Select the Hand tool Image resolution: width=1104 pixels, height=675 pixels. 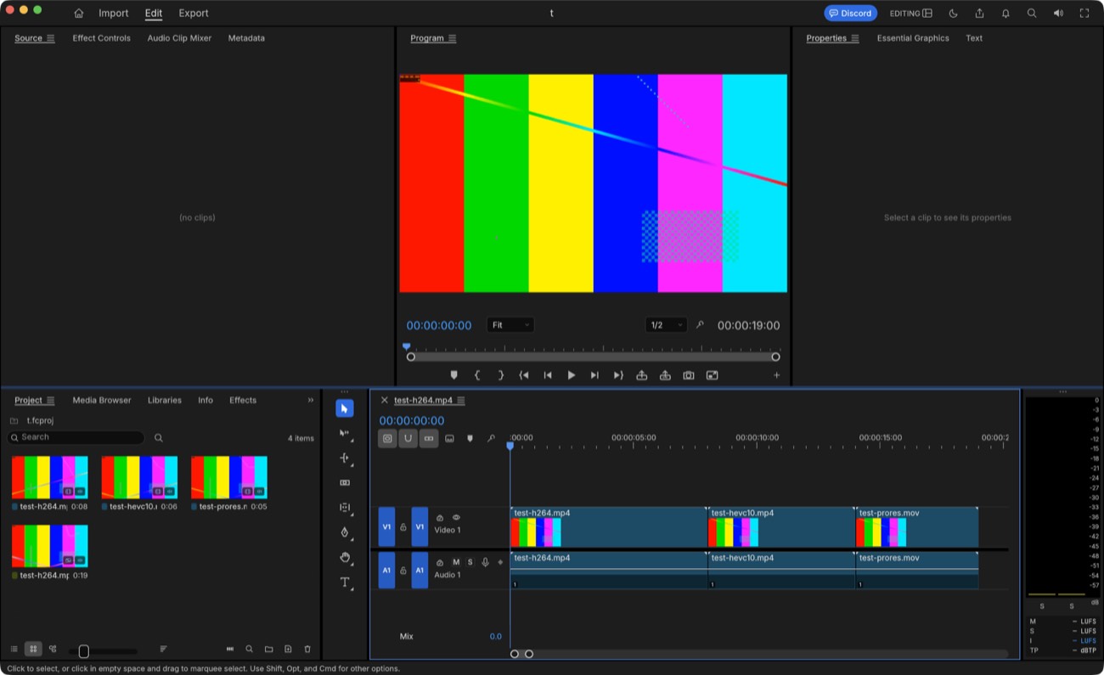click(344, 557)
